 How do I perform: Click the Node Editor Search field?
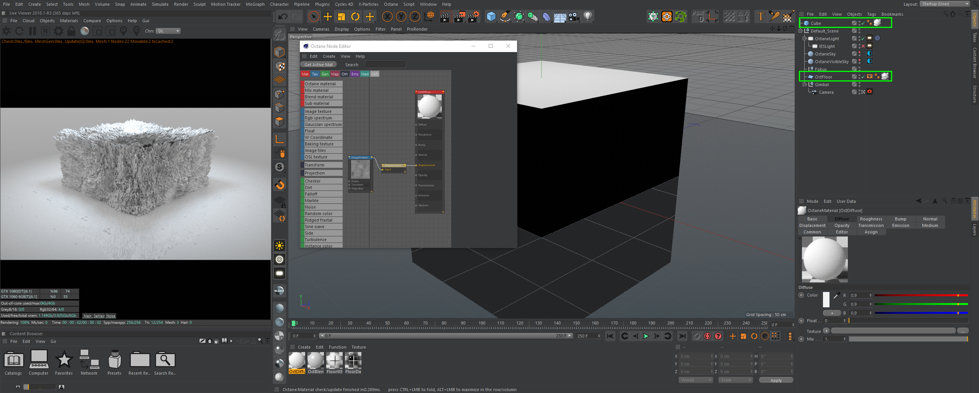coord(385,65)
